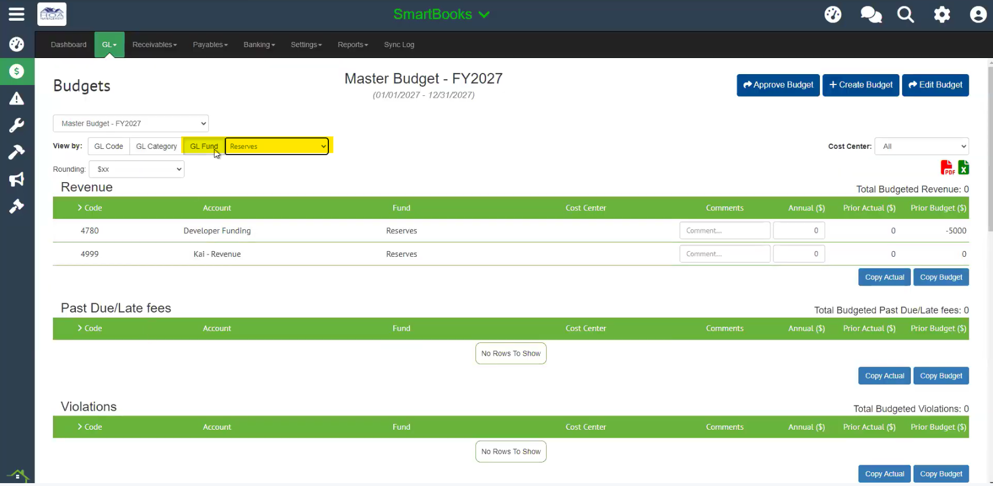Open the Master Budget - FY2027 selector
The width and height of the screenshot is (993, 486).
(131, 124)
